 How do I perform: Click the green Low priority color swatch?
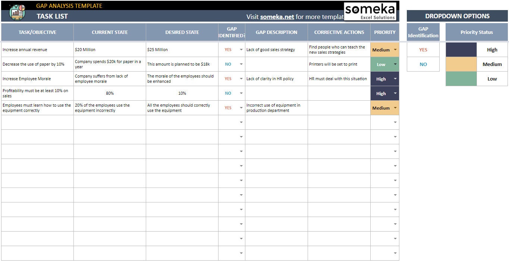pos(461,79)
